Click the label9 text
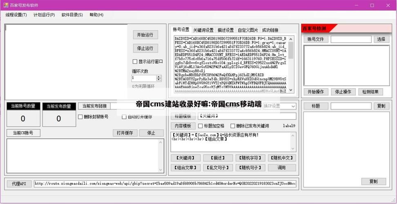The width and height of the screenshot is (397, 204). tap(289, 126)
